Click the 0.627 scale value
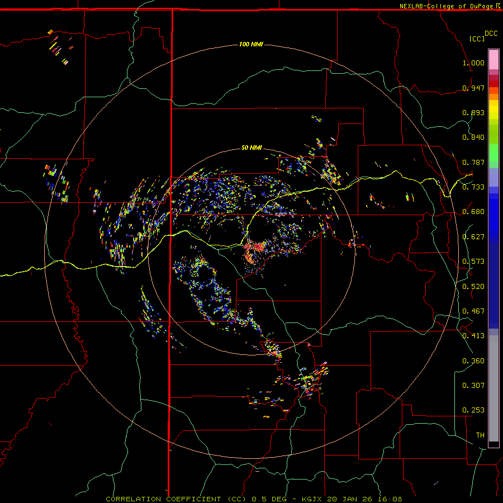This screenshot has width=503, height=503. coord(473,237)
